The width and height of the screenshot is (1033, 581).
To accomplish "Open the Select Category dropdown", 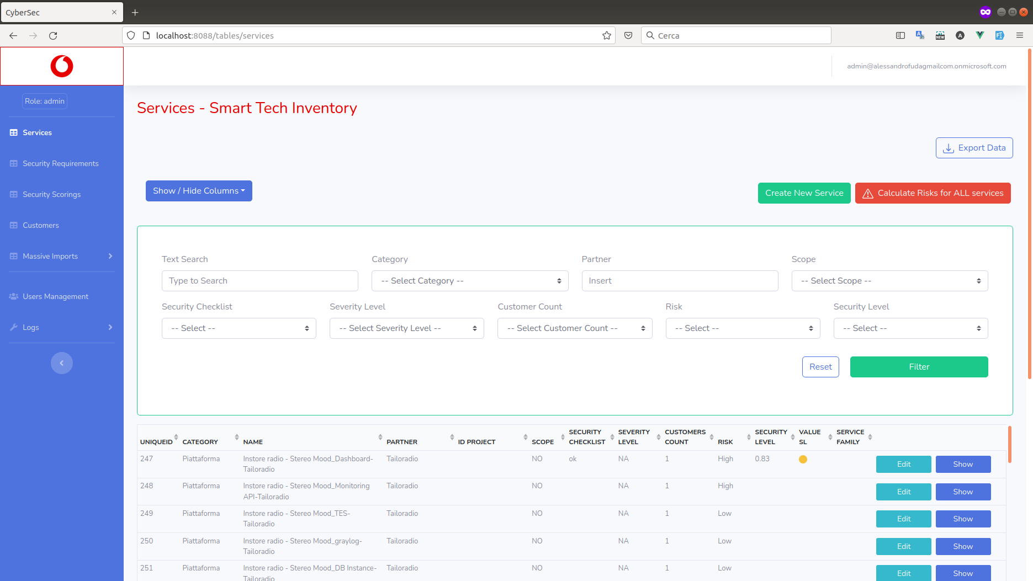I will pyautogui.click(x=470, y=281).
